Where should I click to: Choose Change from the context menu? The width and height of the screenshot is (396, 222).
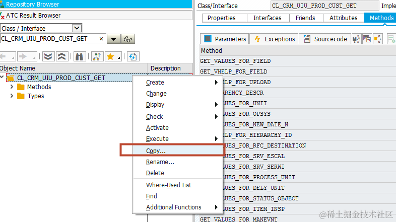pyautogui.click(x=177, y=94)
